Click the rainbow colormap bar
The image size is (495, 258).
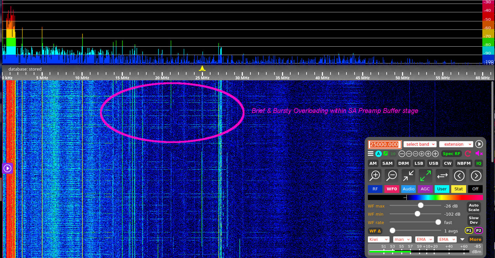pyautogui.click(x=425, y=197)
